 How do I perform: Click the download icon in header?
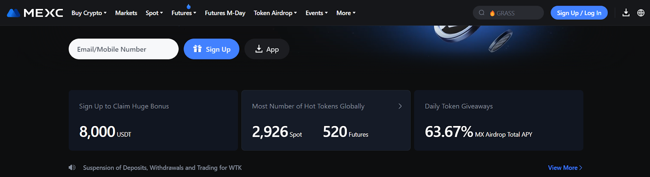pyautogui.click(x=626, y=13)
